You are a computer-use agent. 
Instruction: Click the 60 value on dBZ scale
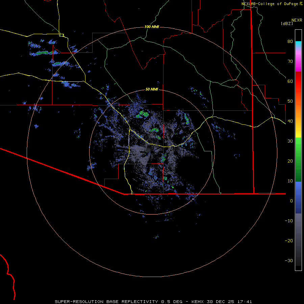tap(290, 81)
